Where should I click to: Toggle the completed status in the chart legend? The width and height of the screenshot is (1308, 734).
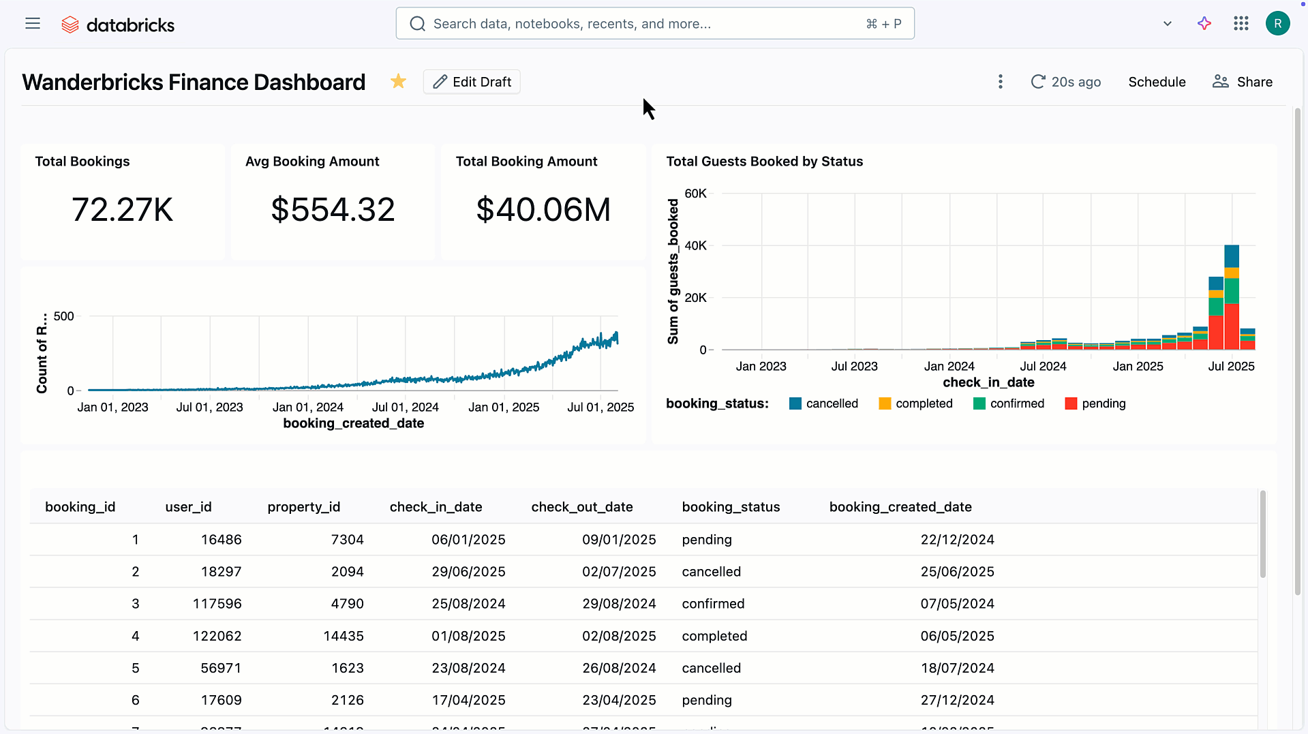(915, 403)
